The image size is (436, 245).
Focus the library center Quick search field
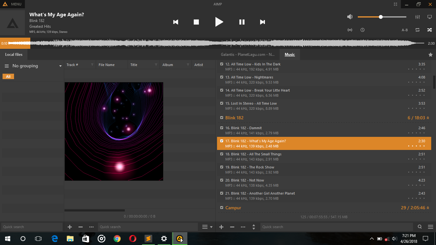point(148,227)
